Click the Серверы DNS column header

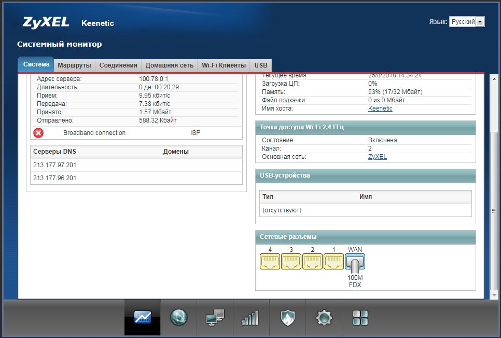54,152
